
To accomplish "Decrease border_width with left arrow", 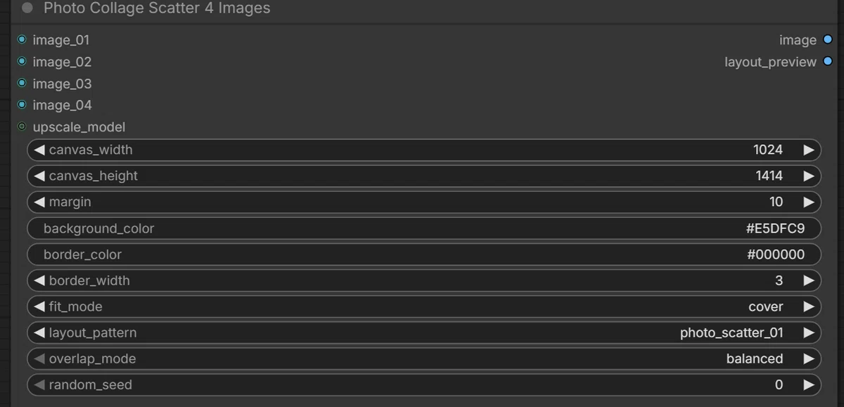I will coord(39,280).
